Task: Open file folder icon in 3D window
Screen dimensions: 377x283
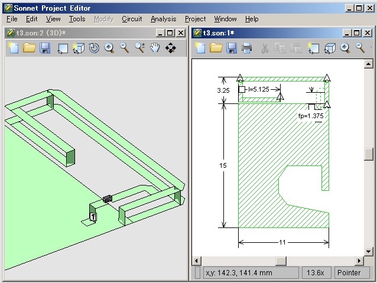Action: pyautogui.click(x=29, y=48)
